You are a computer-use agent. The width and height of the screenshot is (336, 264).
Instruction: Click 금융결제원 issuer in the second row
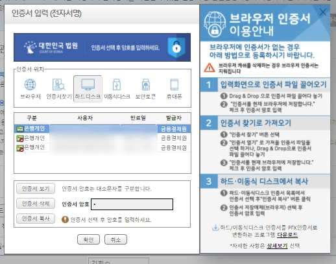pyautogui.click(x=174, y=138)
